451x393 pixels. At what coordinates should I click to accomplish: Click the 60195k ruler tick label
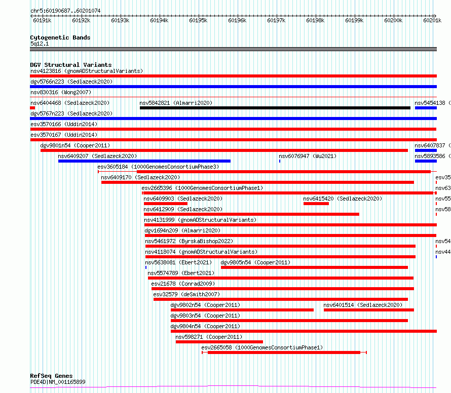tap(198, 20)
